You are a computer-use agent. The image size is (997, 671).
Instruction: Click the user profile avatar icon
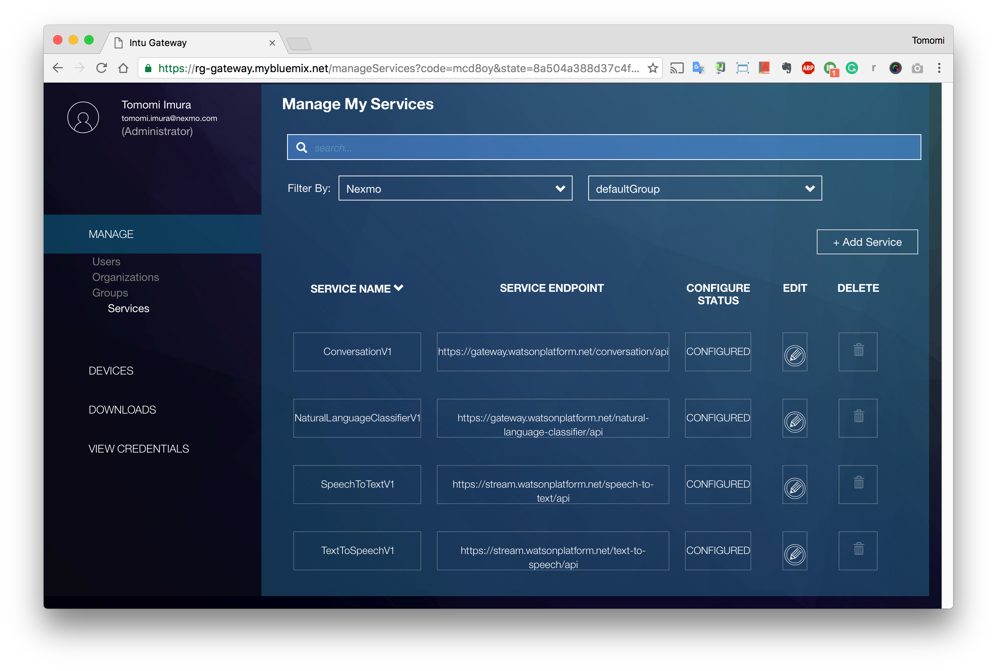83,118
